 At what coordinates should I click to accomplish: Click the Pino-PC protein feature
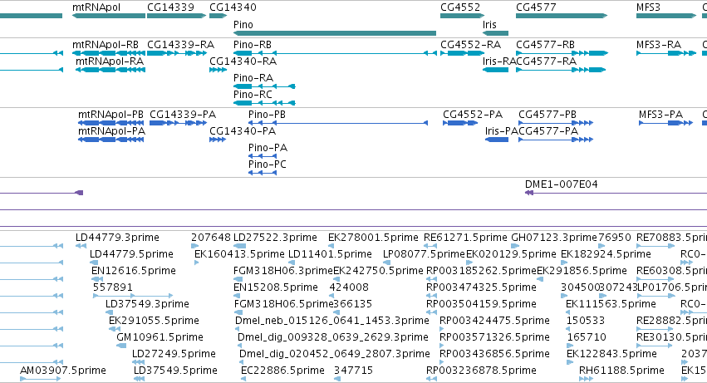263,173
